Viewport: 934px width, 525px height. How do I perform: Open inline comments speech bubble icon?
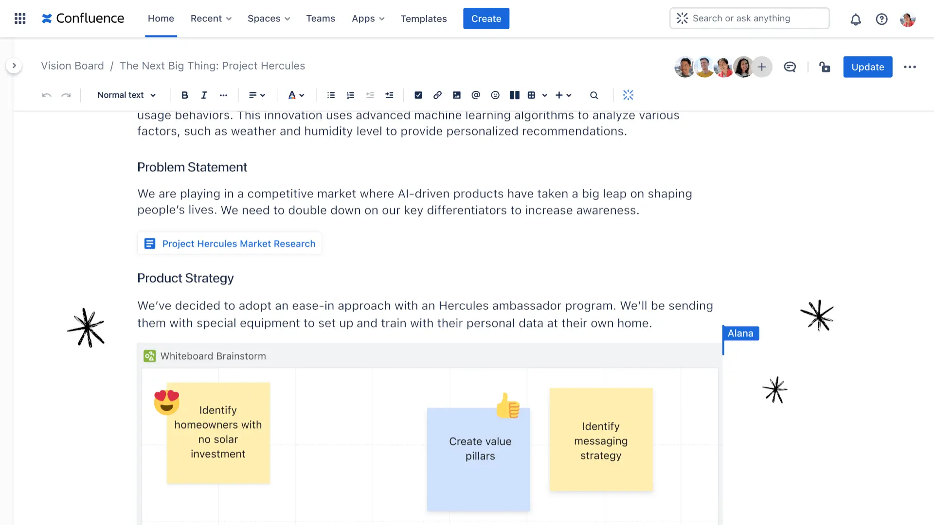(790, 67)
